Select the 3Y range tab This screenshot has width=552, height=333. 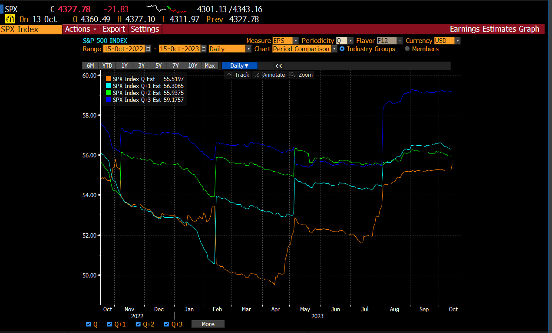141,66
